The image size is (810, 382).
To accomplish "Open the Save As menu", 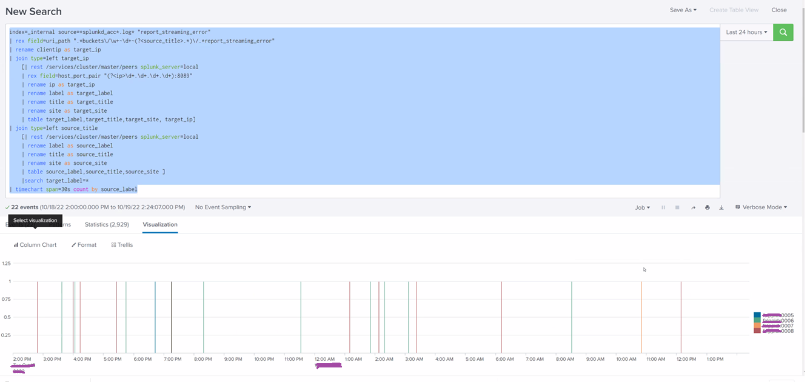I will [x=683, y=10].
